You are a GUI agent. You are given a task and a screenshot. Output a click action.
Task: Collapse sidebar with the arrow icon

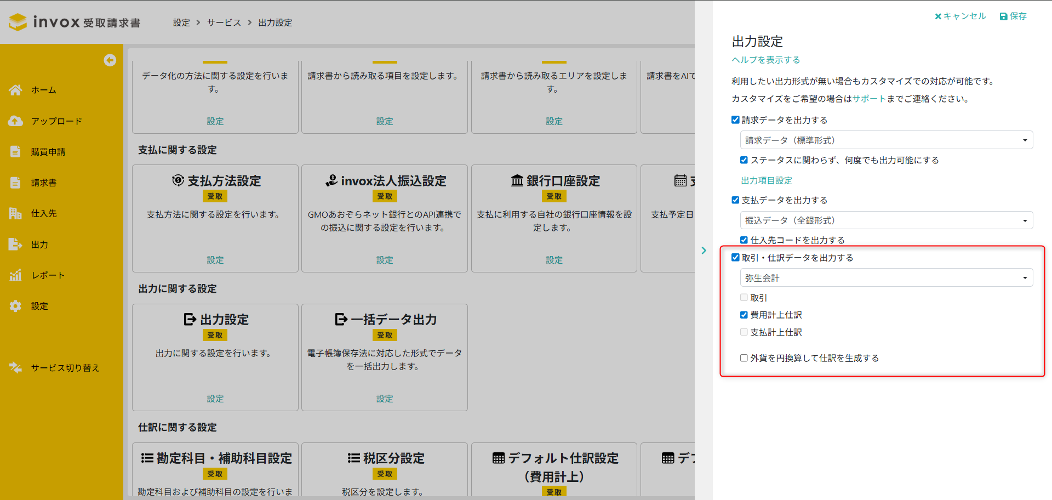click(x=110, y=60)
